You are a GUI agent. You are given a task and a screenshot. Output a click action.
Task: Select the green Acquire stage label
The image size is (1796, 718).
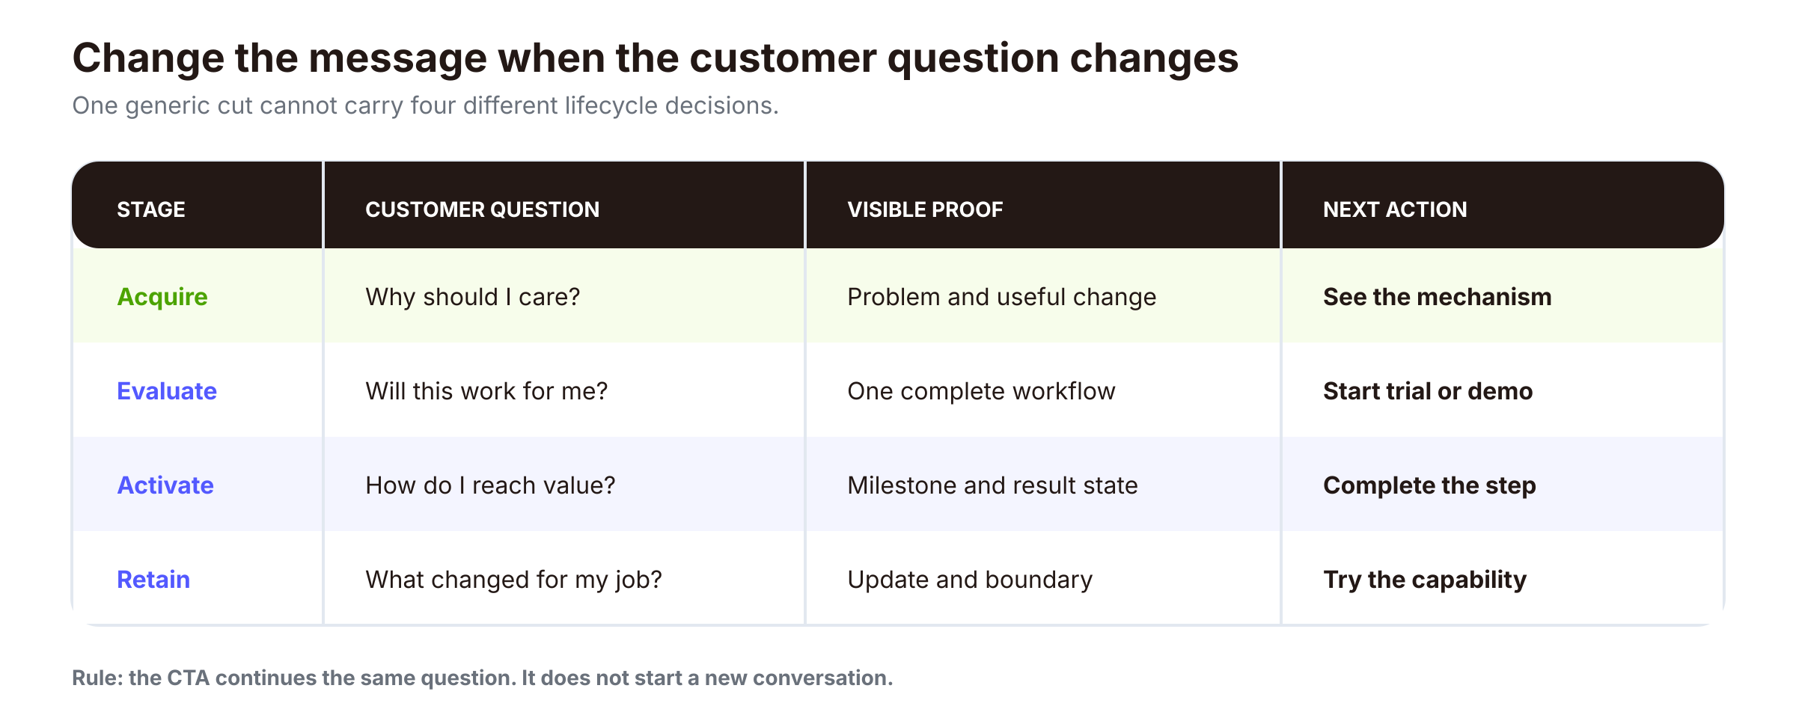pyautogui.click(x=162, y=297)
